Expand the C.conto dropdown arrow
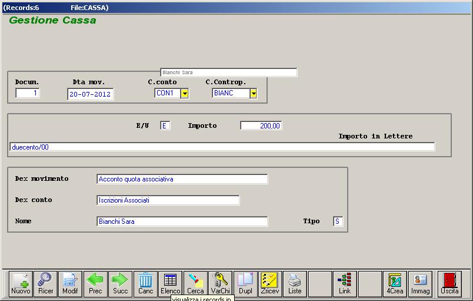The height and width of the screenshot is (301, 473). (x=185, y=93)
